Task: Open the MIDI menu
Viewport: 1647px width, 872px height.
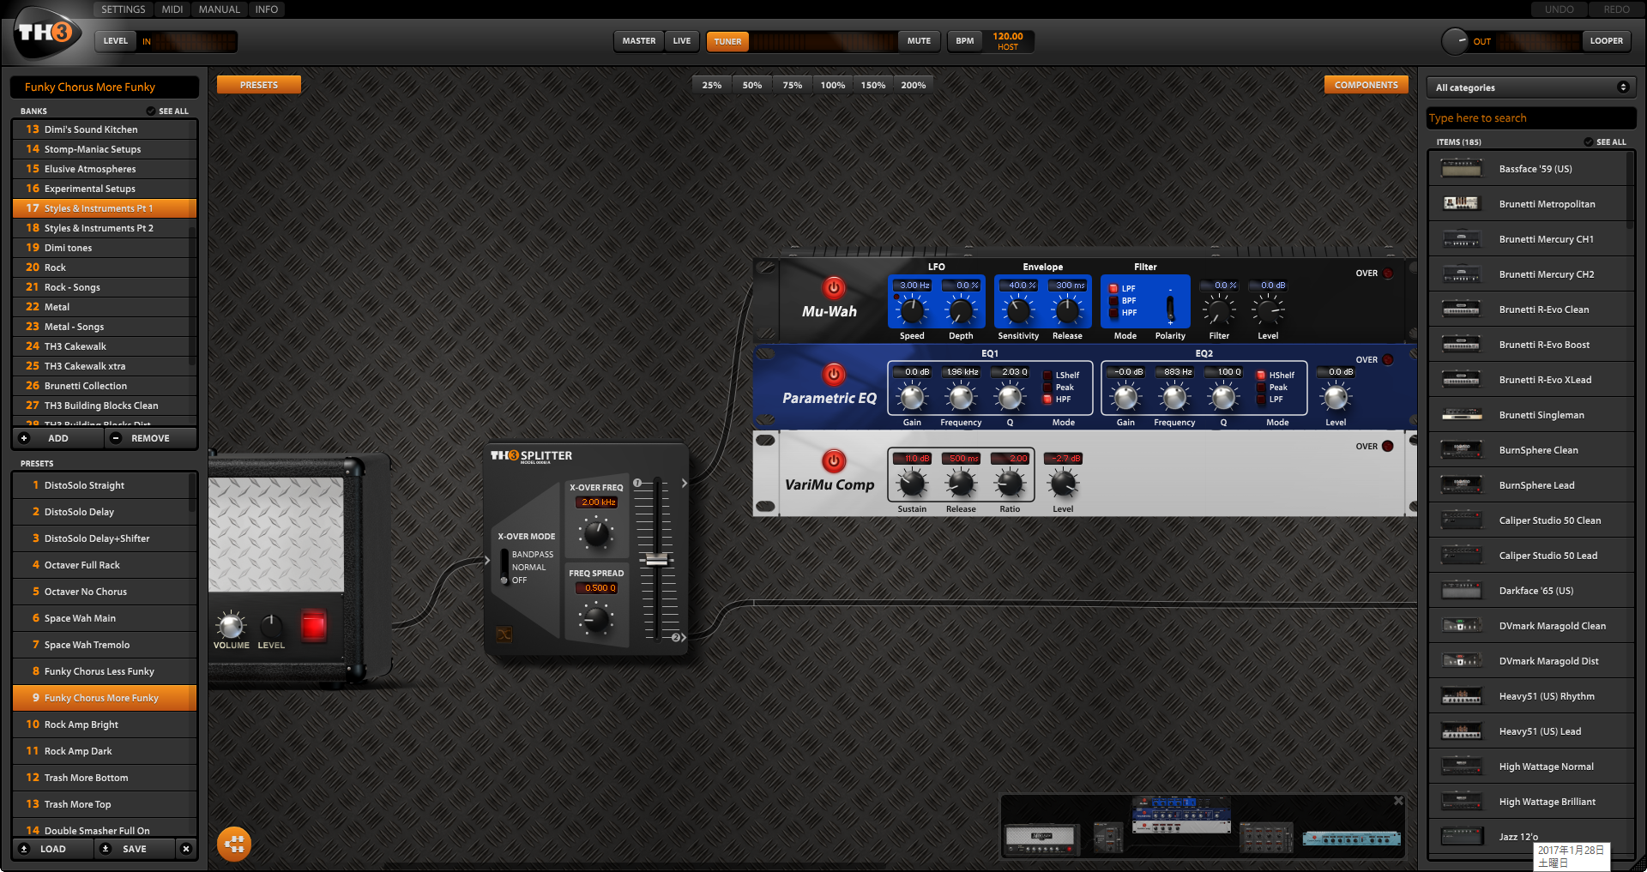Action: pyautogui.click(x=172, y=9)
